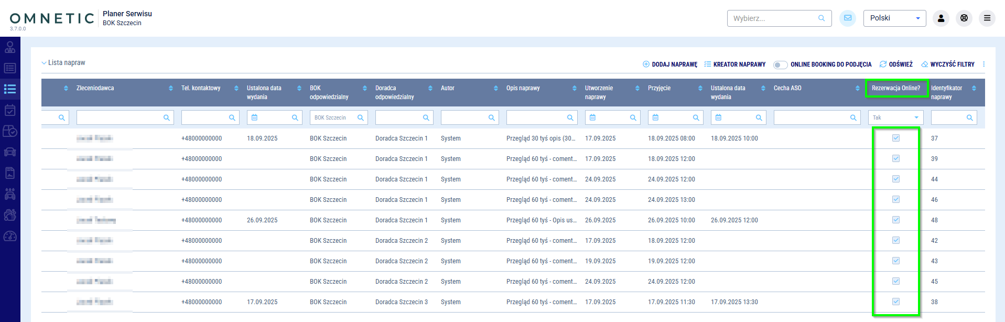Open the messages envelope icon
This screenshot has width=1005, height=322.
[x=847, y=18]
